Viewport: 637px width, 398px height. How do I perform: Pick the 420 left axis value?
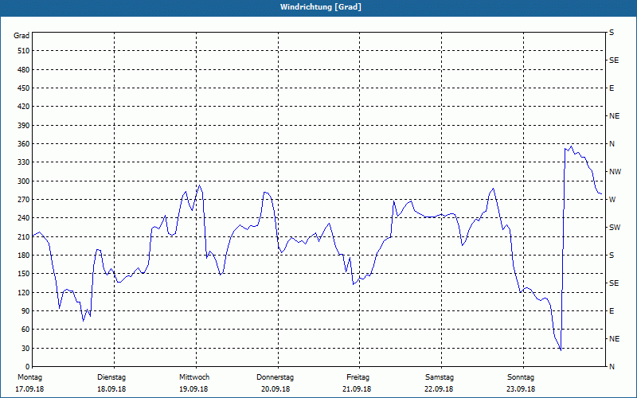coord(24,107)
